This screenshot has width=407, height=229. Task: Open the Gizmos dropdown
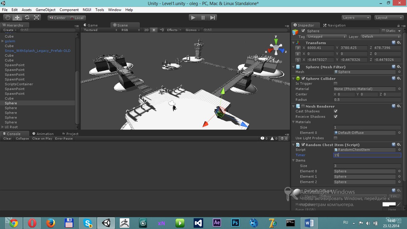point(193,30)
